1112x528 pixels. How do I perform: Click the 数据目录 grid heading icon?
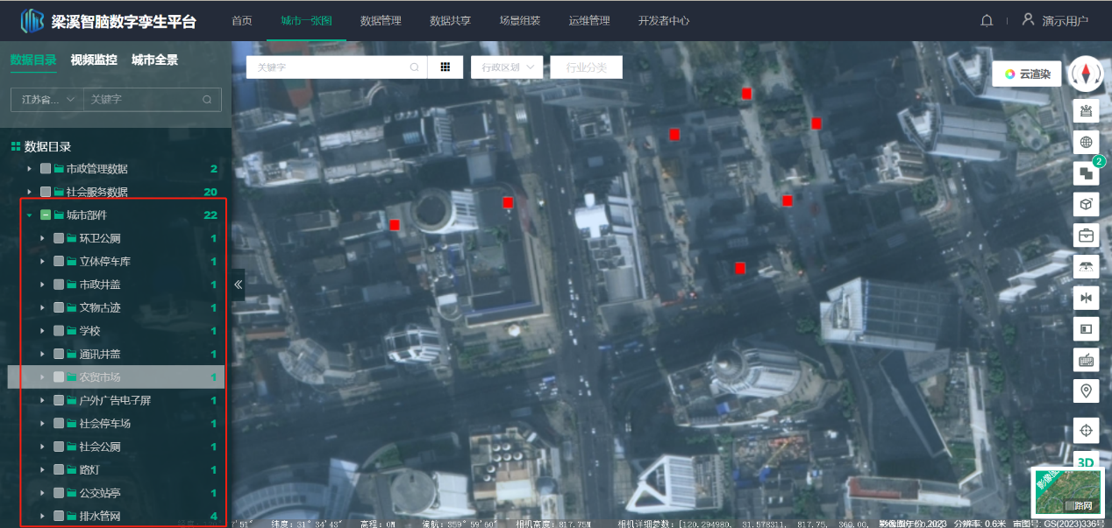tap(15, 146)
